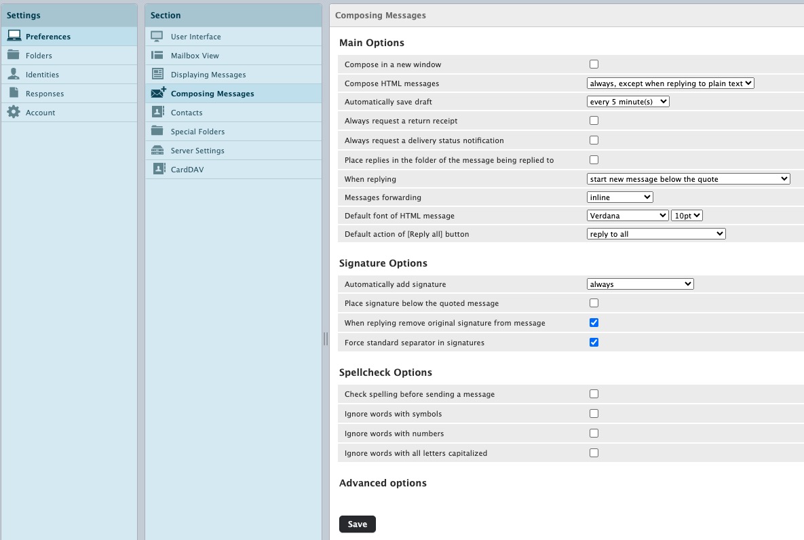The height and width of the screenshot is (540, 804).
Task: Click the User Interface monitor icon
Action: click(157, 37)
